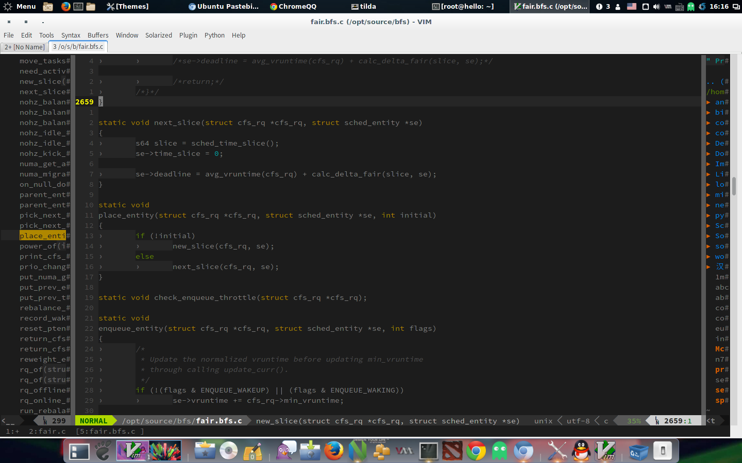Switch to the Vim workspace thumbnail in dock
Viewport: 742px width, 463px height.
pos(132,450)
